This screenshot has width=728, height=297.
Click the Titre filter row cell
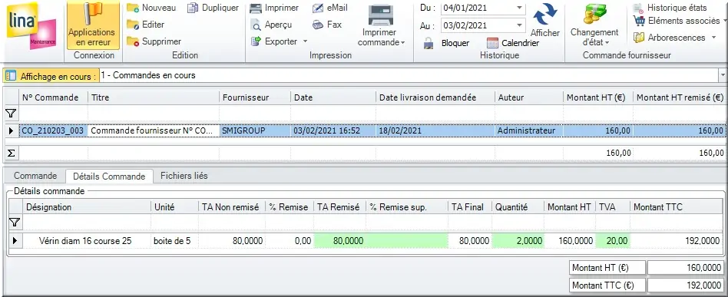pos(154,113)
